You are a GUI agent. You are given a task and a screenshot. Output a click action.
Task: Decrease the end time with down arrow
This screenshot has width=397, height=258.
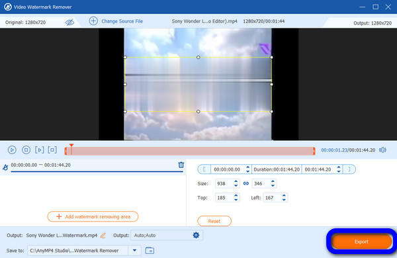click(339, 171)
